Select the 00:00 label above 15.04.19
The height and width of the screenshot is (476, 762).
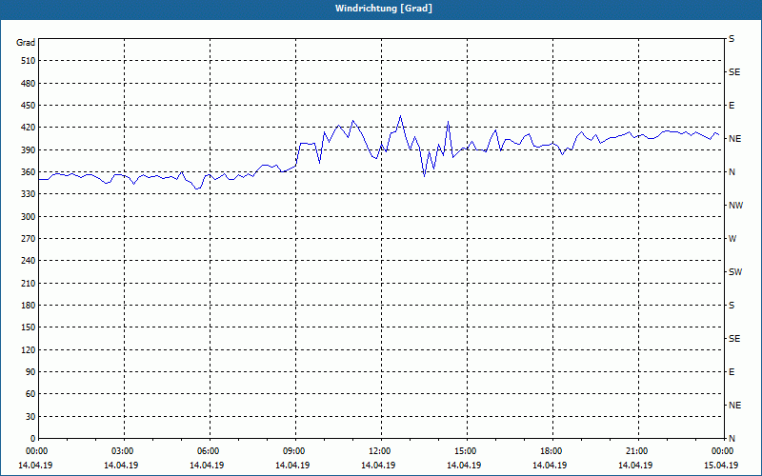coord(722,451)
